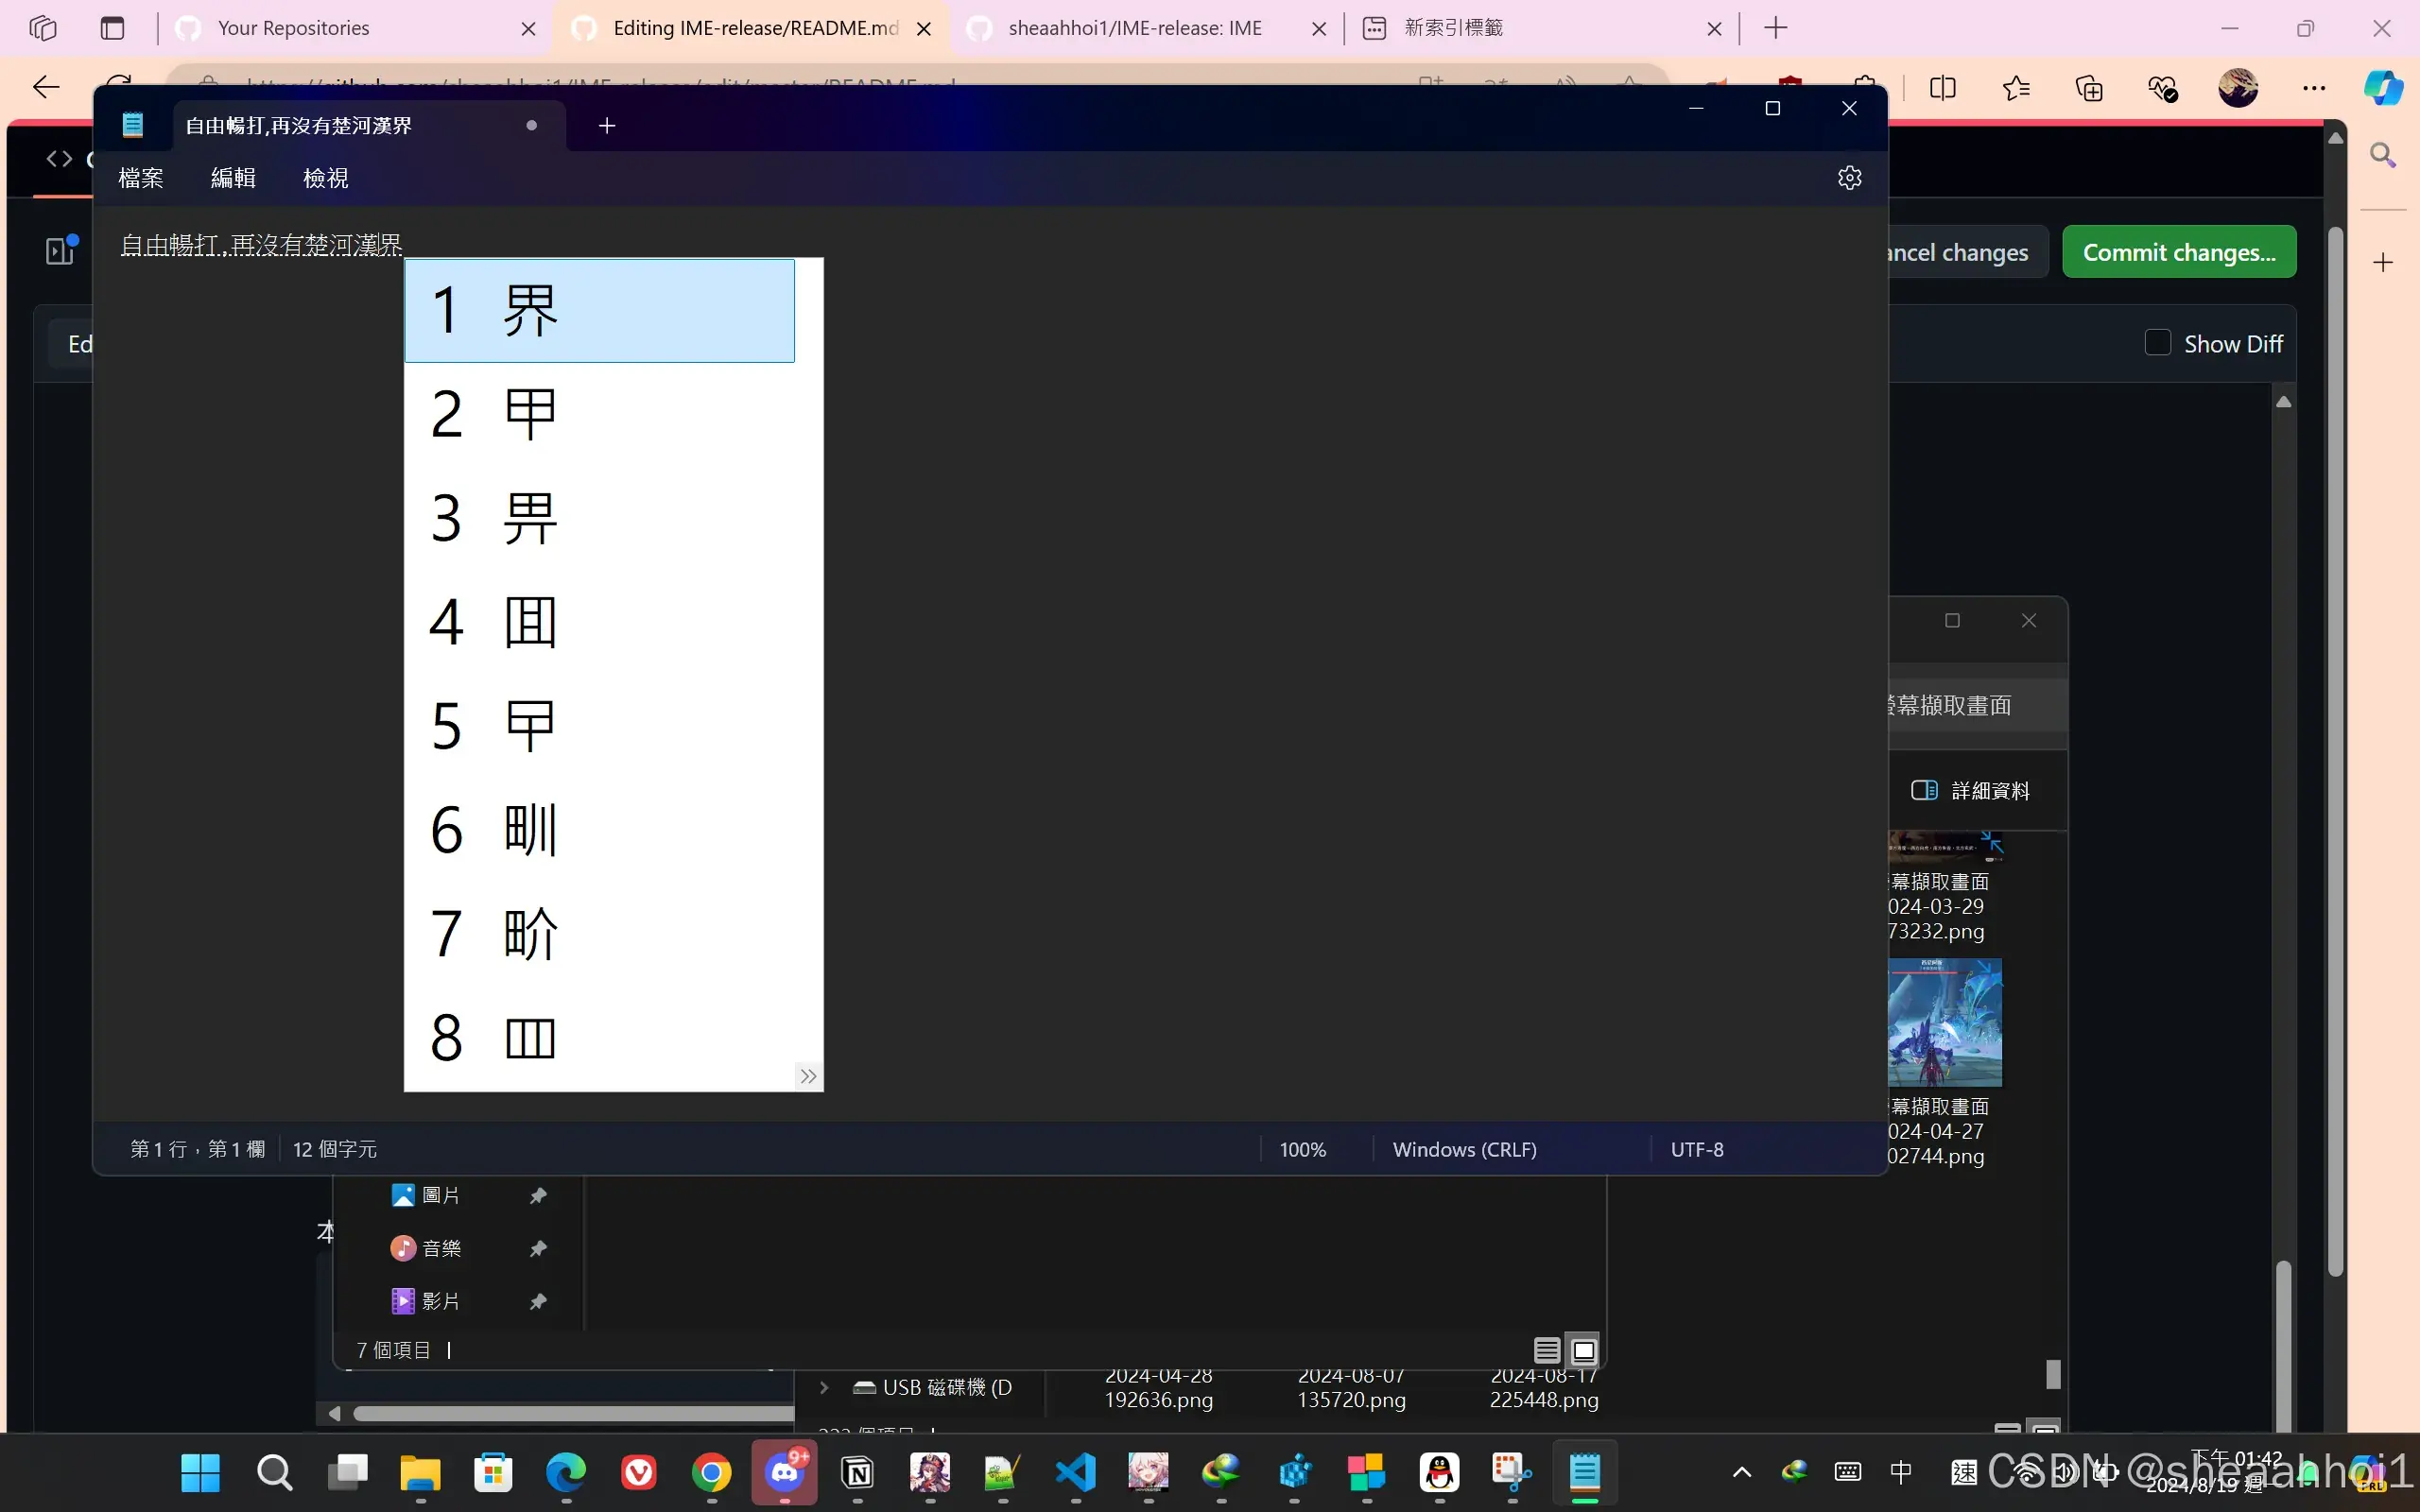
Task: Open Edge collections icon
Action: click(2089, 88)
